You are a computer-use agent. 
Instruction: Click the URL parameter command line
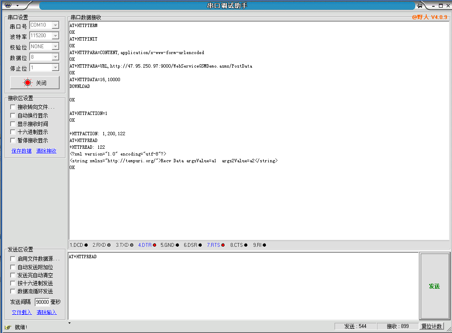pos(161,66)
